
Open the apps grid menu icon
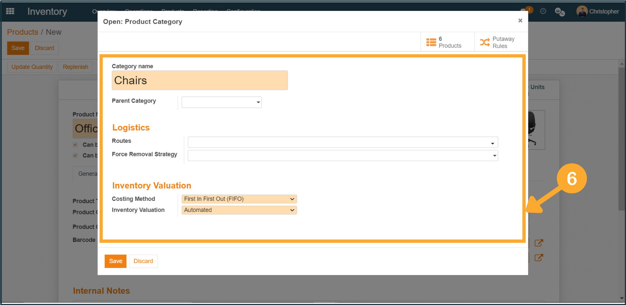10,11
